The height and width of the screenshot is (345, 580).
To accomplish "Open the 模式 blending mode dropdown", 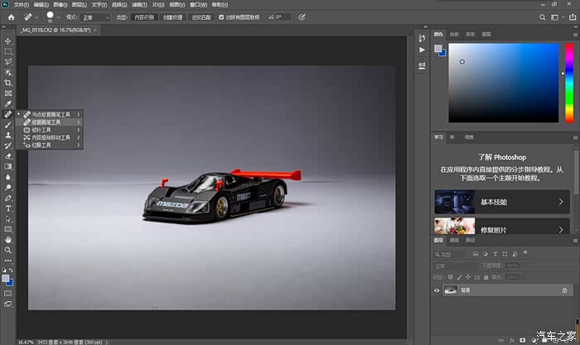I will 94,17.
